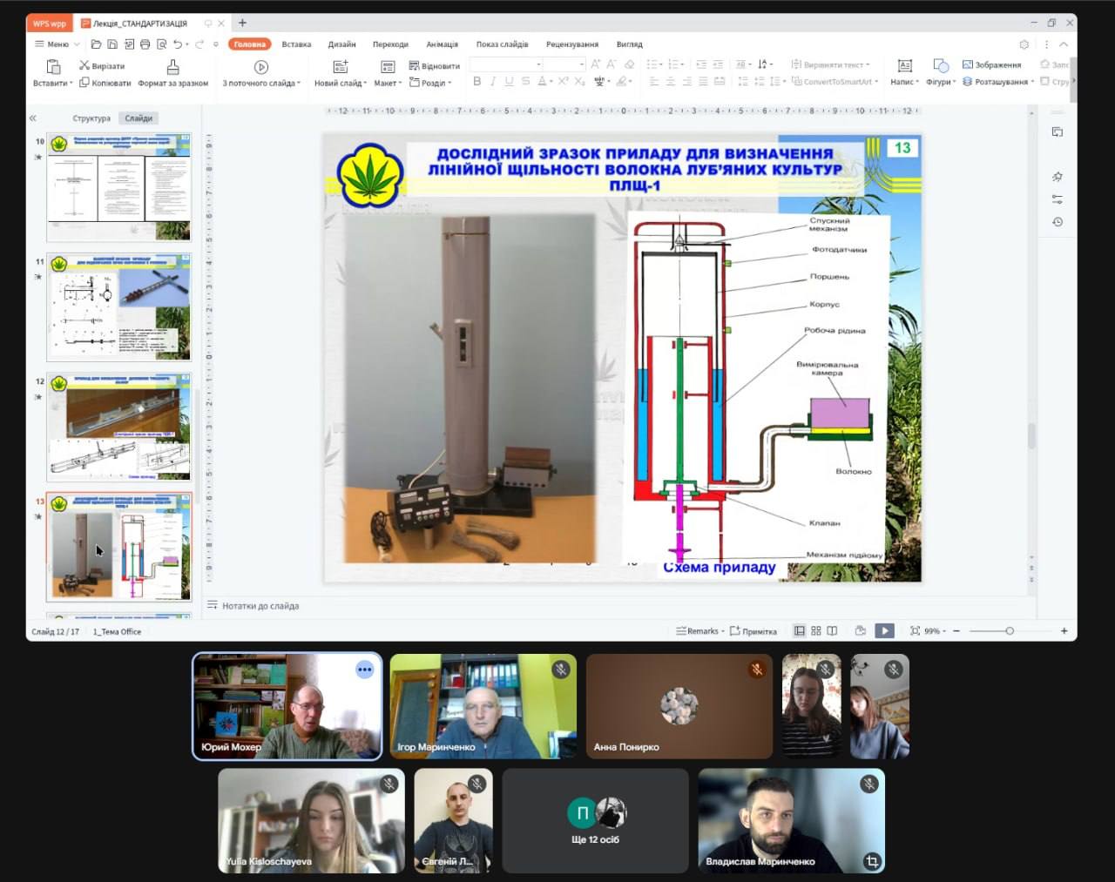Viewport: 1115px width, 882px height.
Task: Click the print icon in quick toolbar
Action: (145, 44)
